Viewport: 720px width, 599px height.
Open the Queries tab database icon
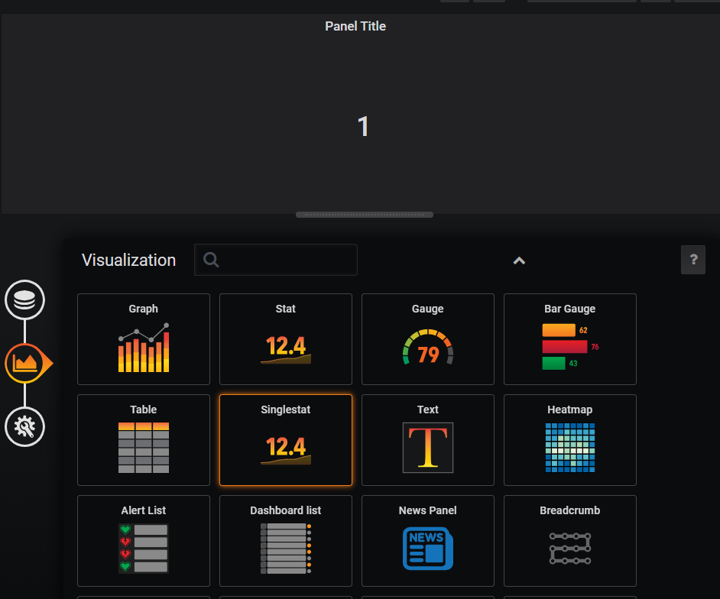click(x=24, y=299)
